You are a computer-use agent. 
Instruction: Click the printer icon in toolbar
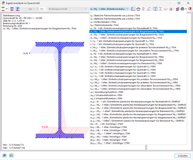182,9
